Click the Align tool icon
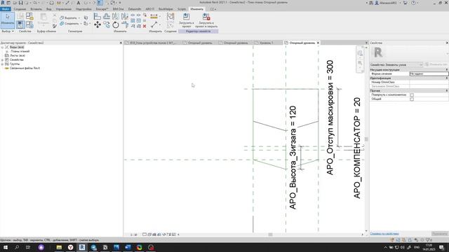Screen dimensions: 449x252 coord(98,17)
